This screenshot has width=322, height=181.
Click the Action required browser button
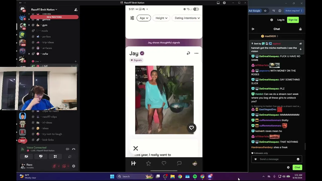(x=294, y=11)
